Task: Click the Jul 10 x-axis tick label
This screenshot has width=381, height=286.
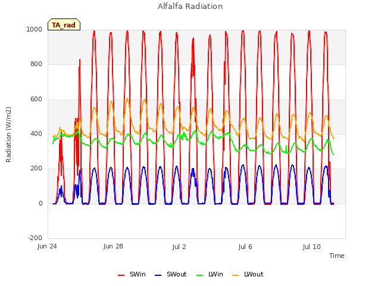Action: 312,247
